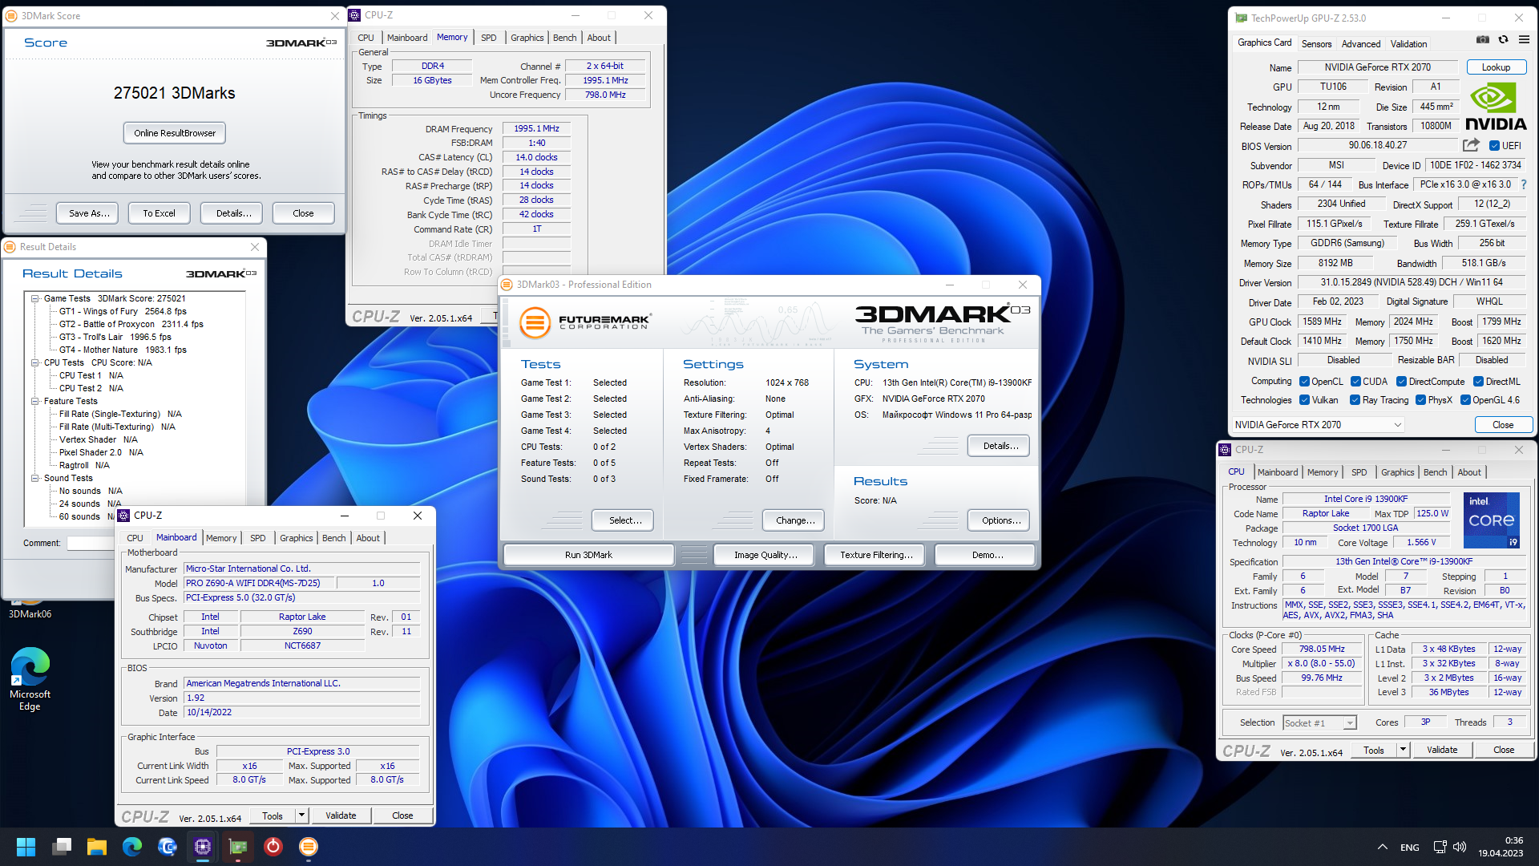Toggle the CUDA checkbox
Image resolution: width=1539 pixels, height=866 pixels.
pyautogui.click(x=1355, y=382)
